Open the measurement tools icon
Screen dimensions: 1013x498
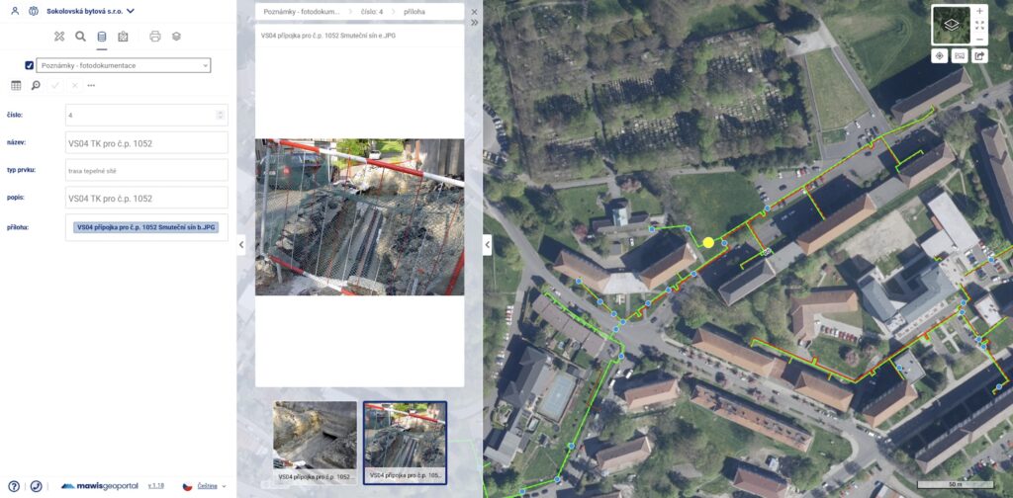[x=58, y=37]
